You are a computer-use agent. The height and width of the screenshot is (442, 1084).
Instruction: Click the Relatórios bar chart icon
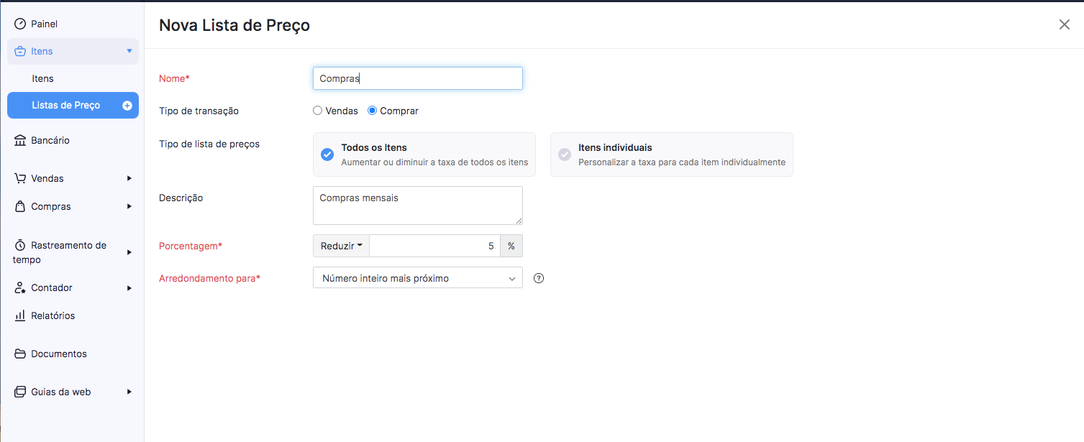click(x=20, y=316)
